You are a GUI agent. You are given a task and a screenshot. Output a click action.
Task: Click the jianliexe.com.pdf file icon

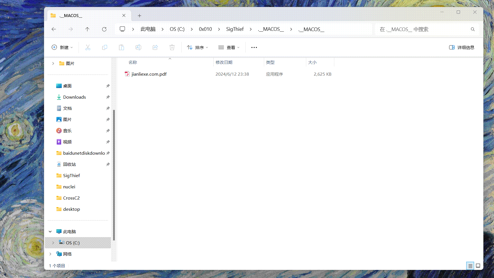(x=127, y=74)
